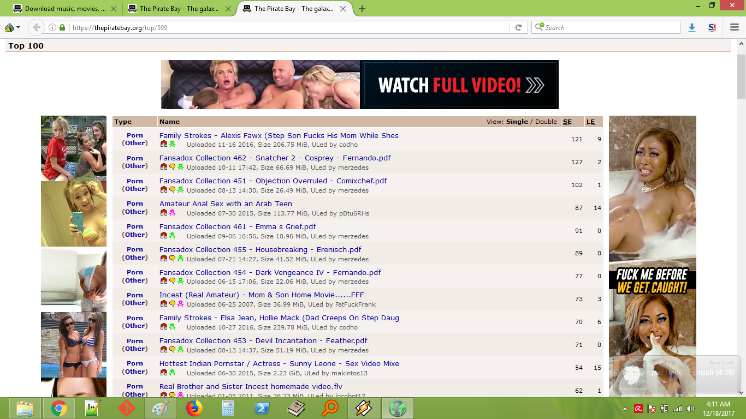Click the leecher count 14
The image size is (746, 419).
[597, 208]
